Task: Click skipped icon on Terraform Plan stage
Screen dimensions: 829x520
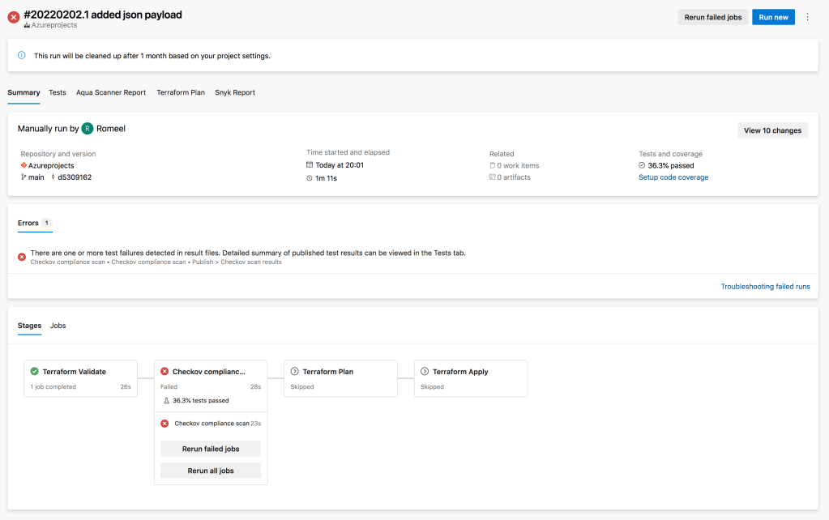Action: (295, 372)
